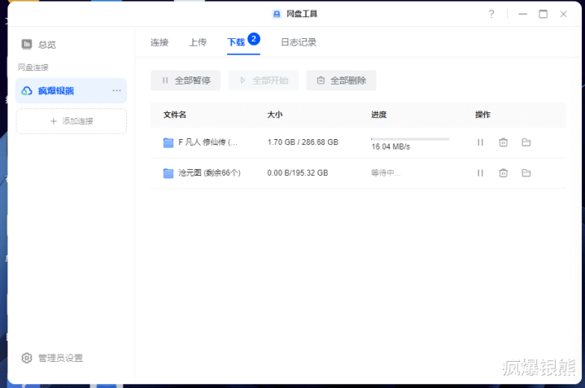
Task: Switch to the 连接 tab
Action: coord(159,42)
